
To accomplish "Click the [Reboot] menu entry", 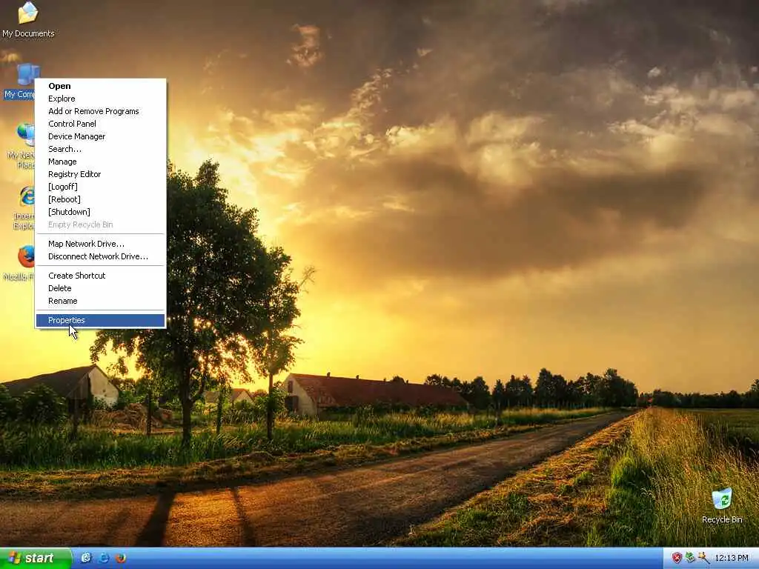I will [x=100, y=199].
